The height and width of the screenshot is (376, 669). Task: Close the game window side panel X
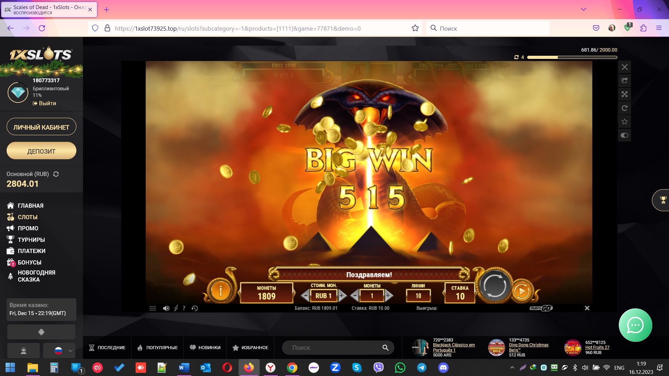click(x=624, y=67)
